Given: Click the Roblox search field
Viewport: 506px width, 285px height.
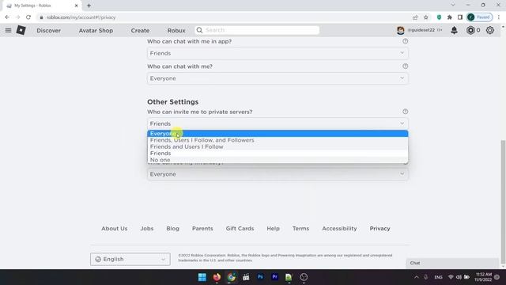Looking at the screenshot, I should click(x=257, y=30).
